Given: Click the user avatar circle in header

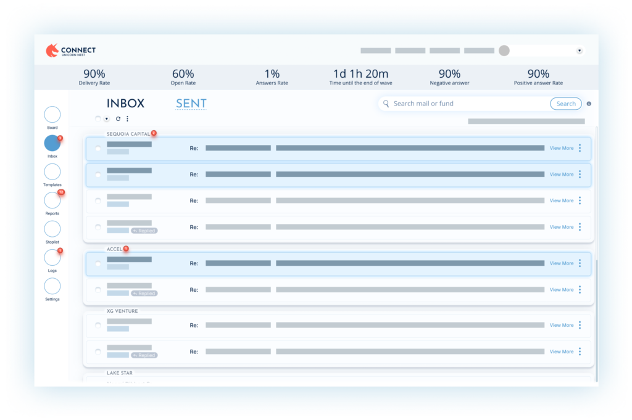Looking at the screenshot, I should pyautogui.click(x=504, y=51).
